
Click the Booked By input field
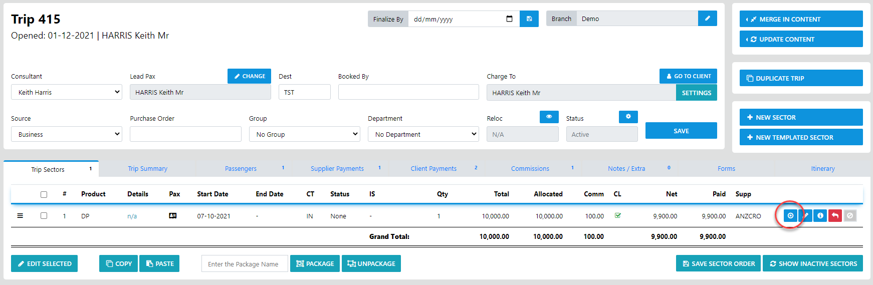point(408,92)
